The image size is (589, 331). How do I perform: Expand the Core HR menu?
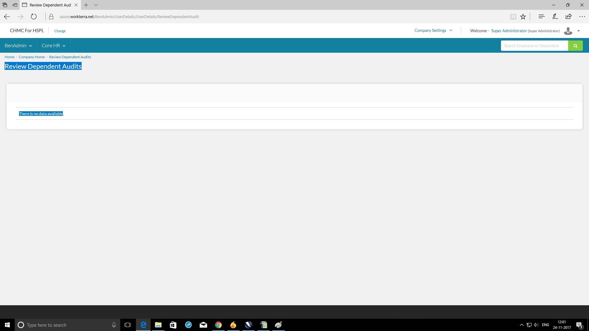(53, 46)
